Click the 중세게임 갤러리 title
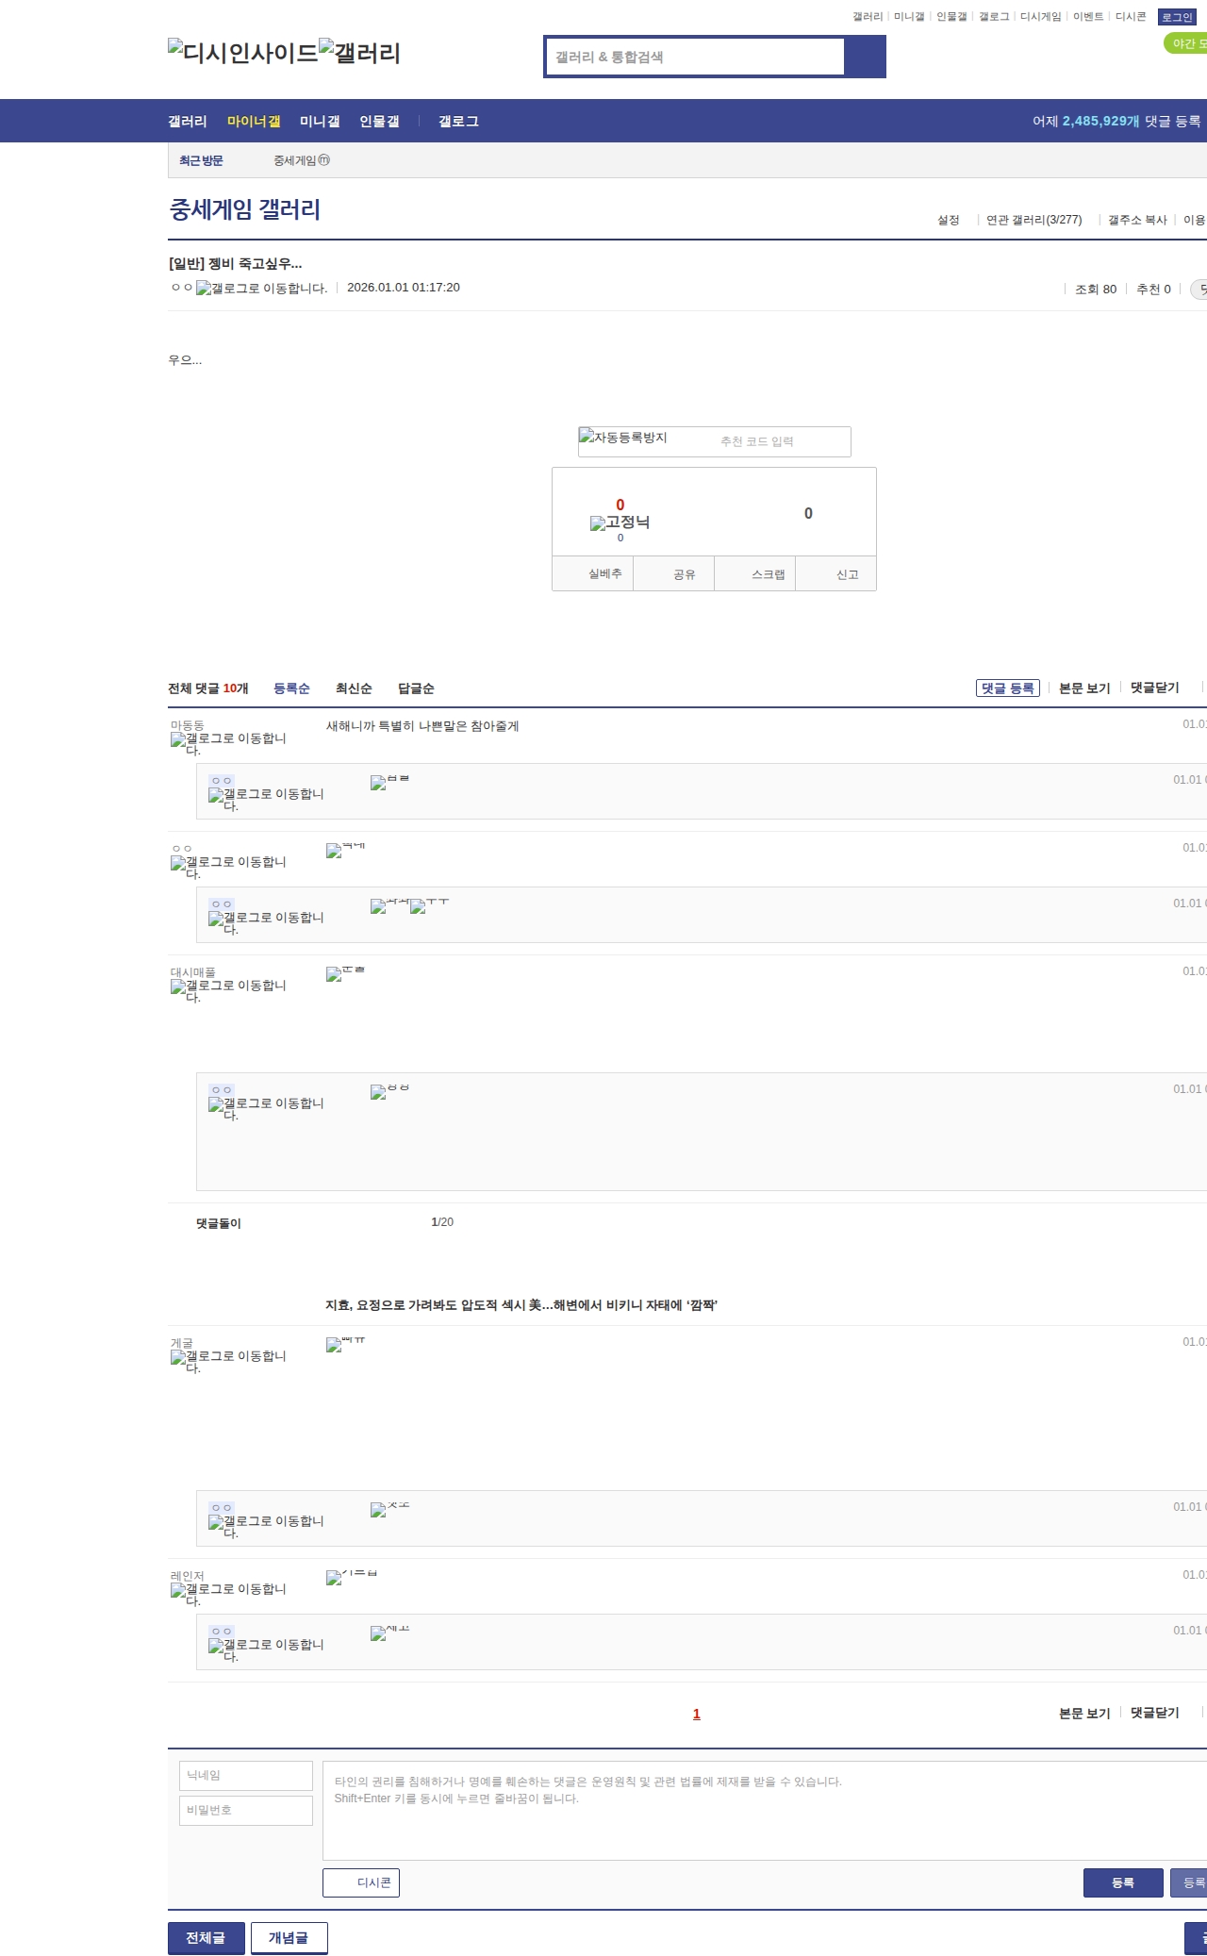This screenshot has width=1207, height=1956. 245,209
